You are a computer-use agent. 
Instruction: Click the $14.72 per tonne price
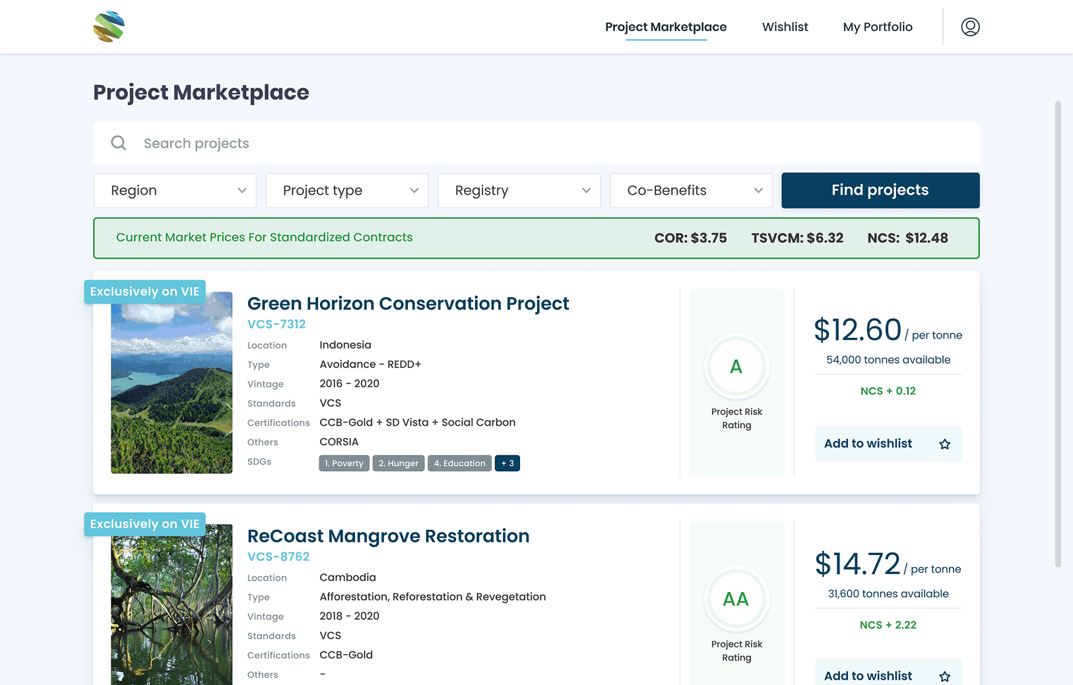tap(888, 564)
